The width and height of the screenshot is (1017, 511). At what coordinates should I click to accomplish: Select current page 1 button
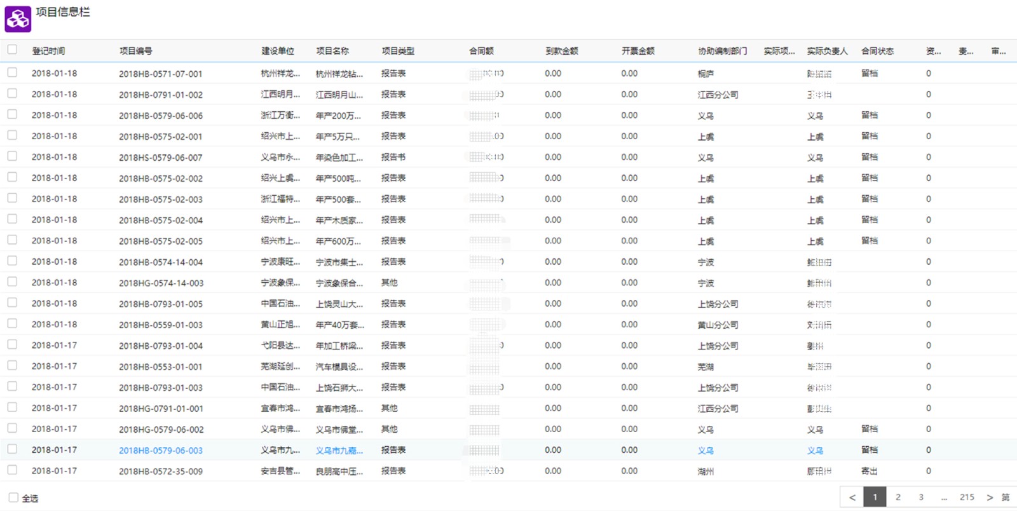[875, 497]
